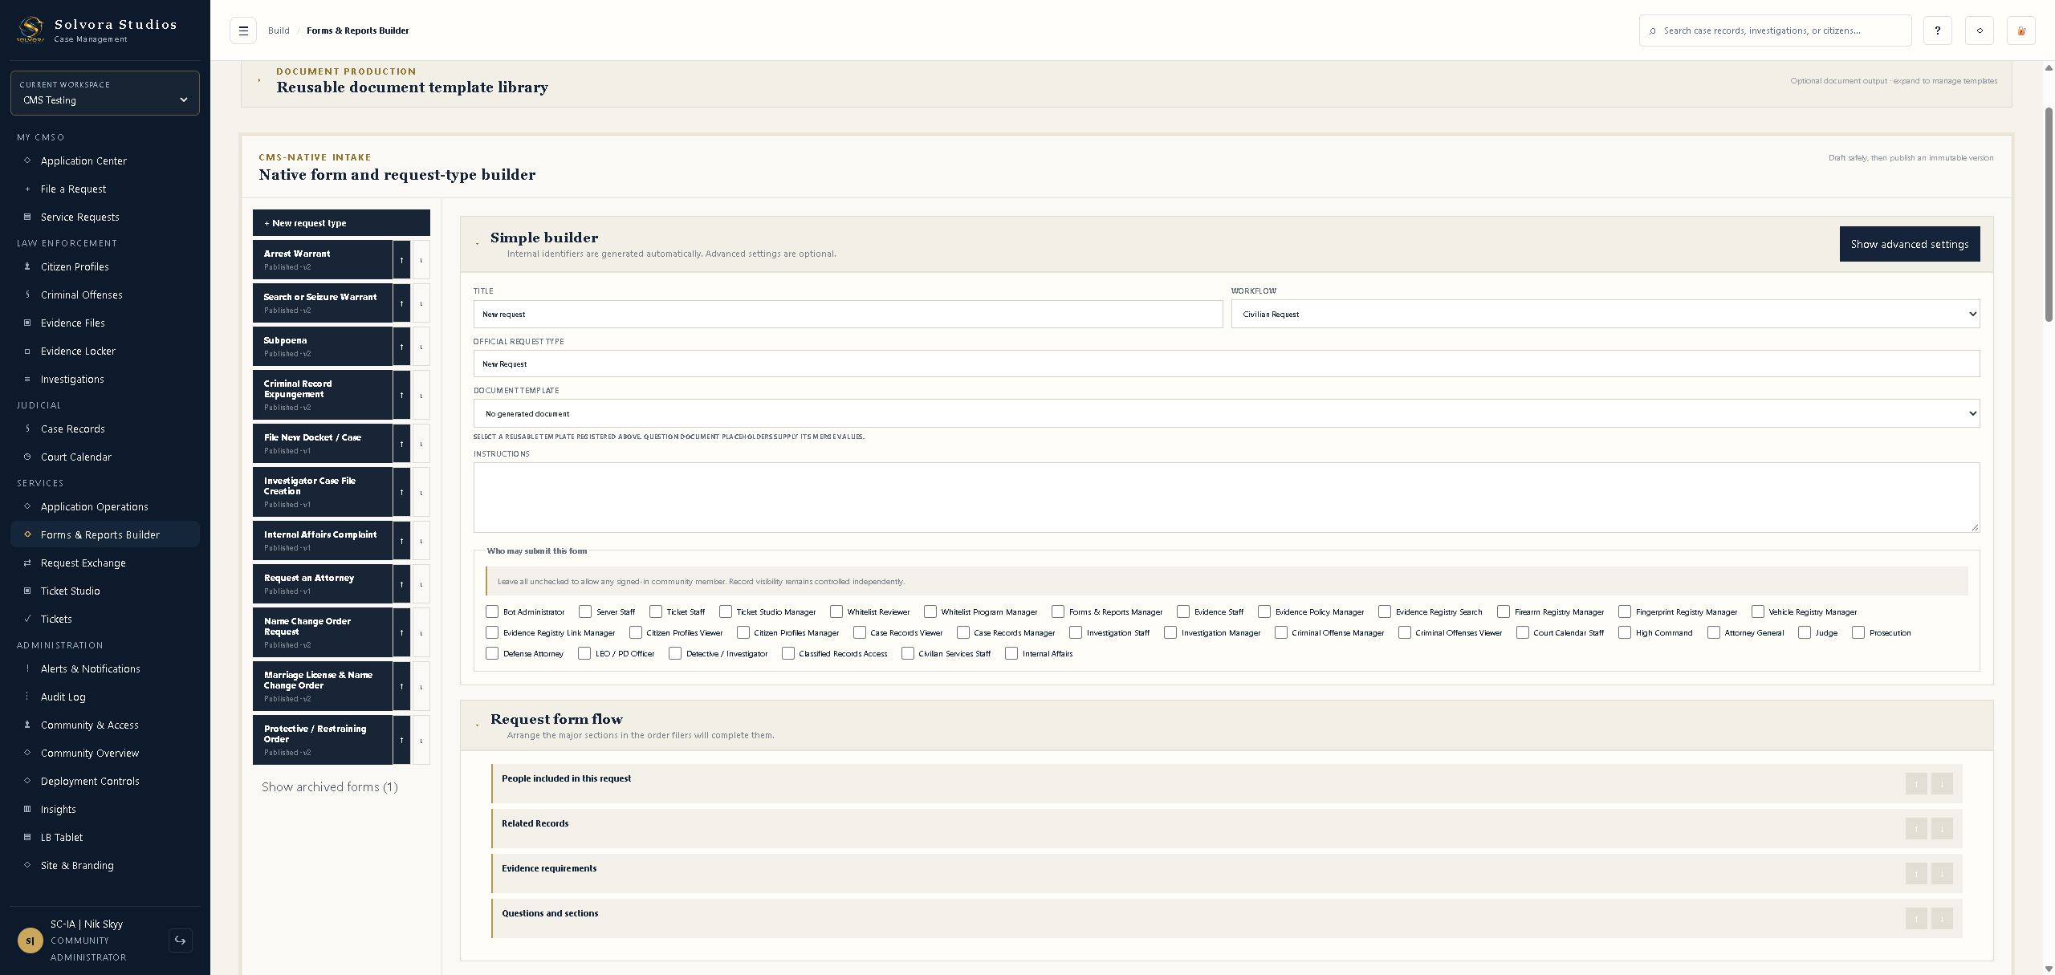Move the Request an Attorney form up
This screenshot has height=975, width=2055.
pos(401,584)
